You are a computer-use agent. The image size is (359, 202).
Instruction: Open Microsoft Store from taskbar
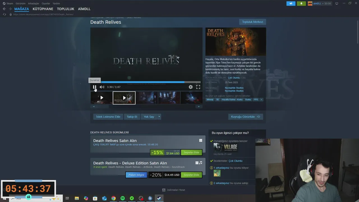pos(95,198)
